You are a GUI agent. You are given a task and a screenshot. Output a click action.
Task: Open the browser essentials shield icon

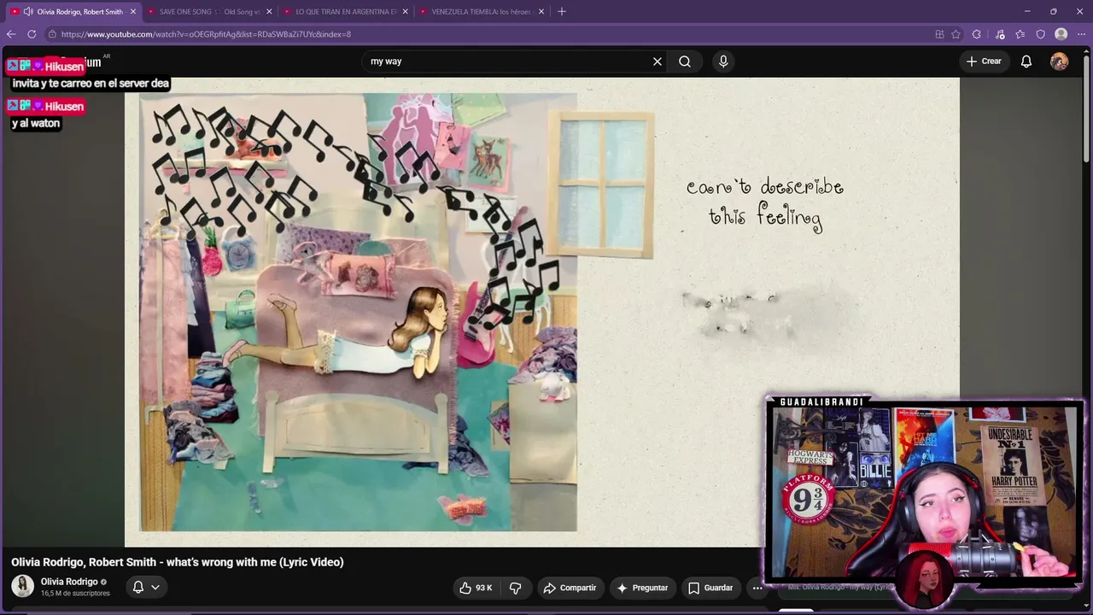click(x=1041, y=34)
